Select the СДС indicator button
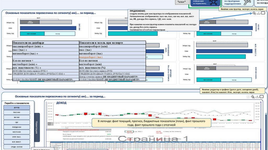Screen dimensions: 268x150 pyautogui.click(x=16, y=122)
